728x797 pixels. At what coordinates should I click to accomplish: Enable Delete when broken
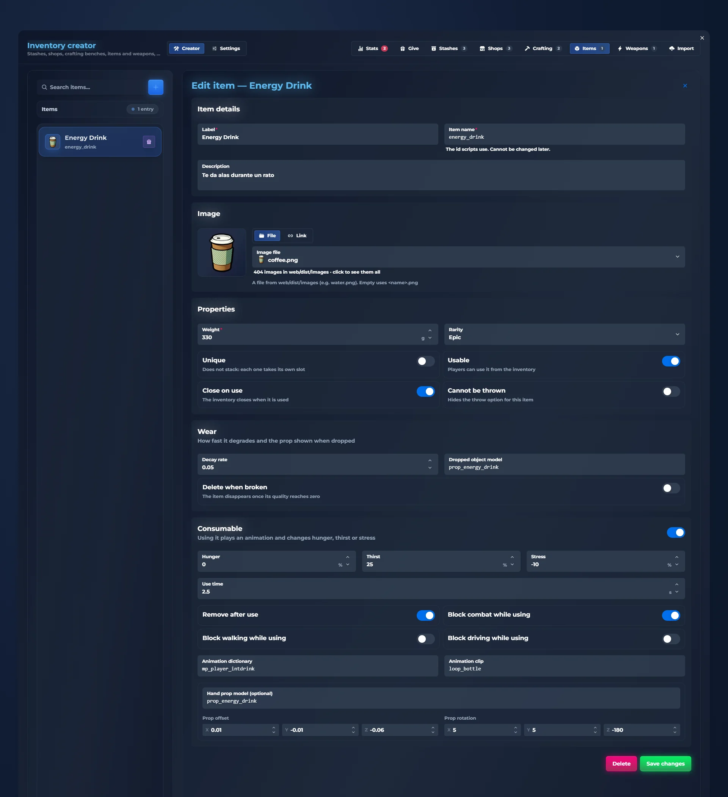pyautogui.click(x=671, y=488)
